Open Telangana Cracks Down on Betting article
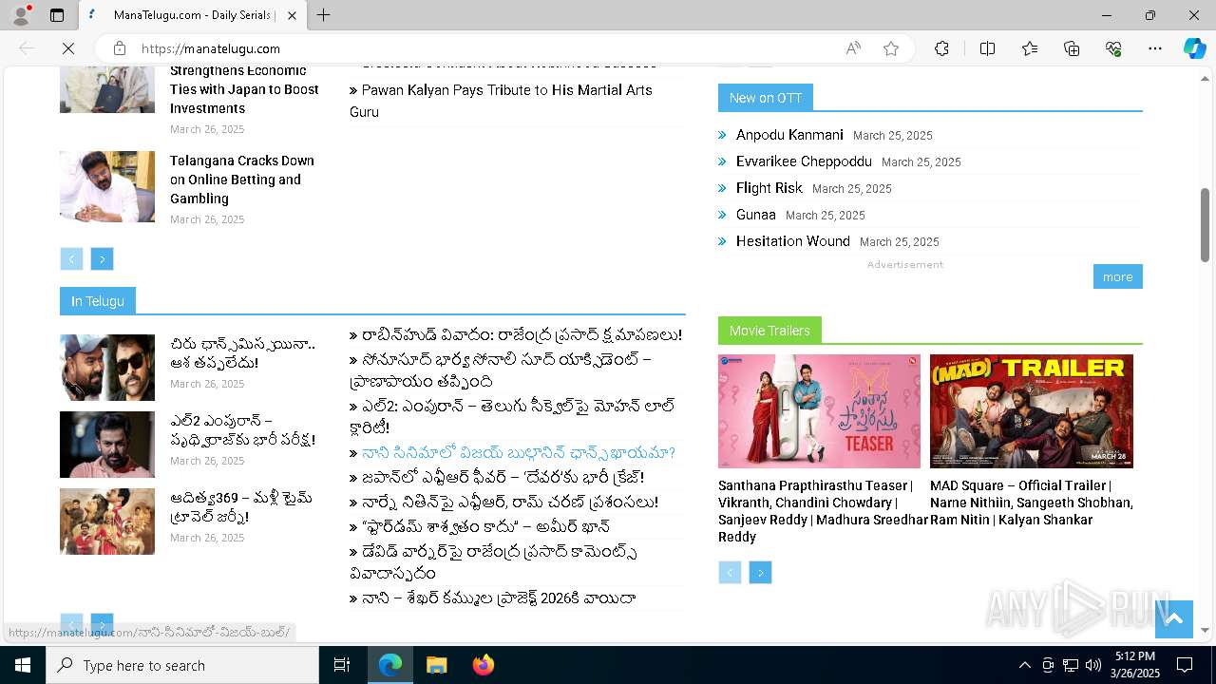 coord(243,180)
